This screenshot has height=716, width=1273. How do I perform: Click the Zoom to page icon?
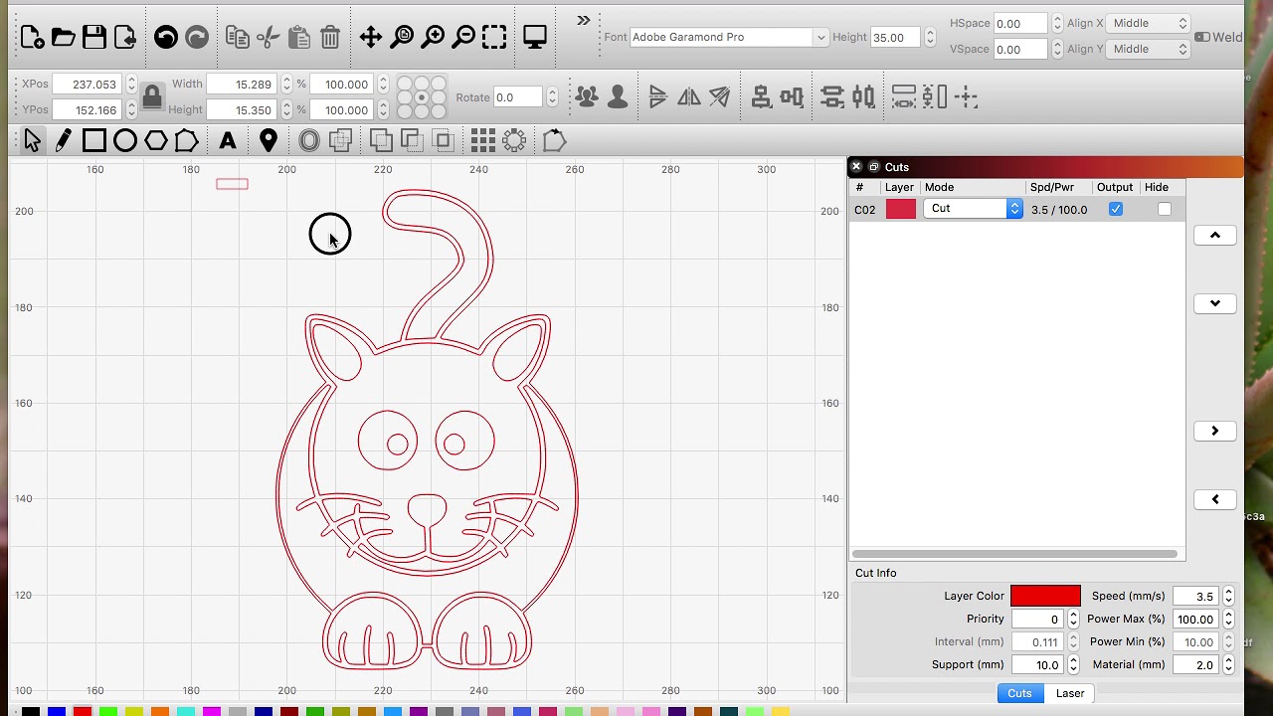tap(402, 38)
